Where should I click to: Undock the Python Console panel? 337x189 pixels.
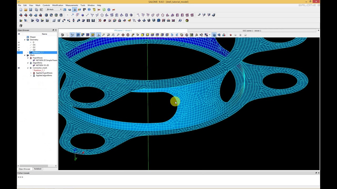[316, 173]
